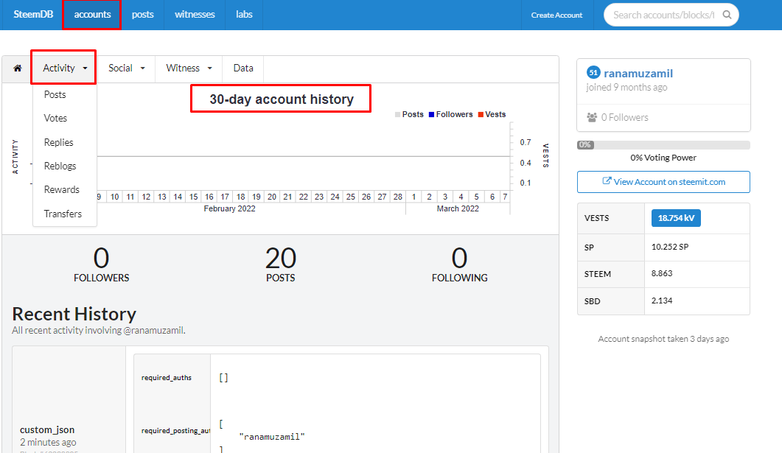Click the 0 FOLLOWING counter

tap(459, 264)
